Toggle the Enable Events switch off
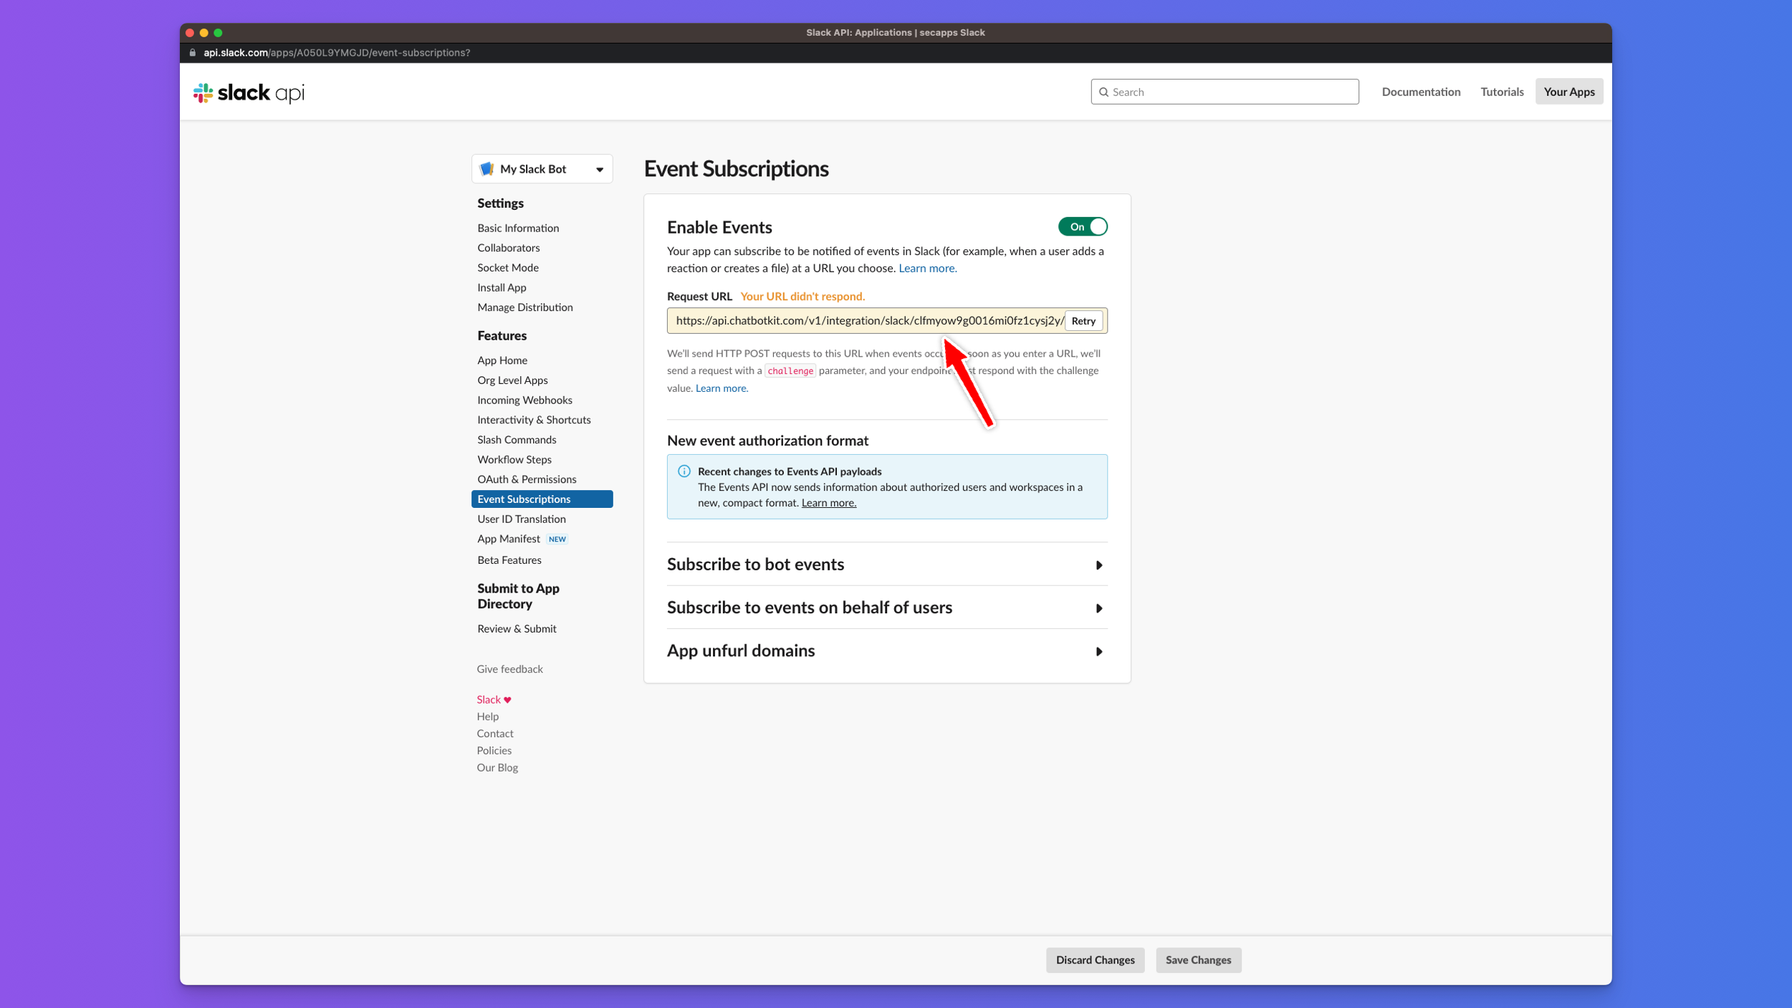Screen dimensions: 1792x1008 1083,227
